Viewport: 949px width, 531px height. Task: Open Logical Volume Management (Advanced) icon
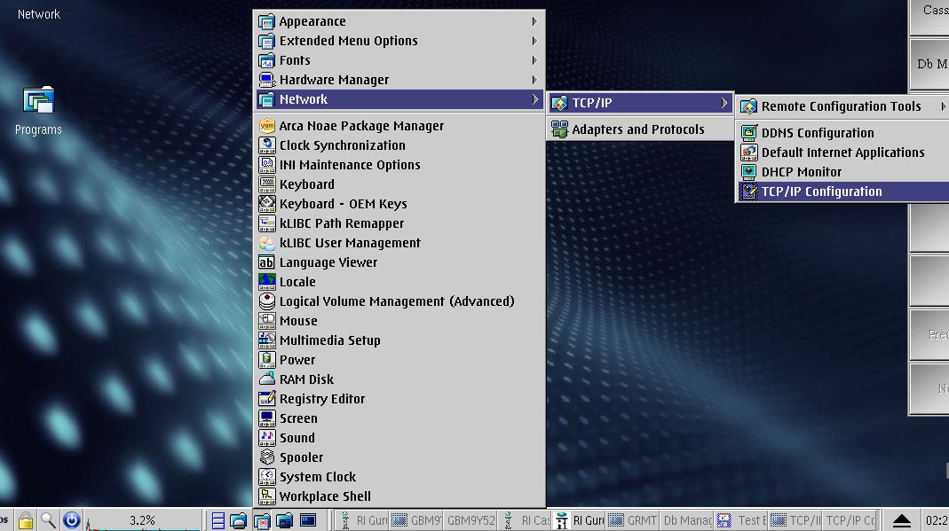point(267,301)
